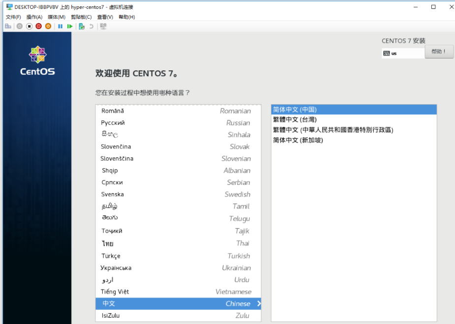455x324 pixels.
Task: Select the Urdu language row
Action: [178, 280]
